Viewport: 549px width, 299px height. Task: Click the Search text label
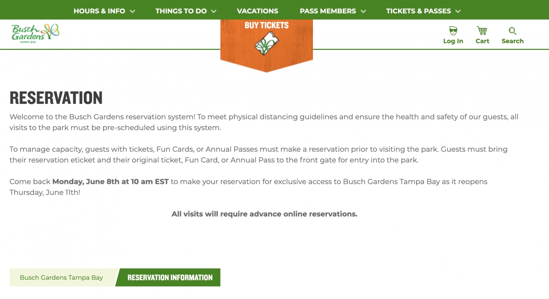click(512, 41)
